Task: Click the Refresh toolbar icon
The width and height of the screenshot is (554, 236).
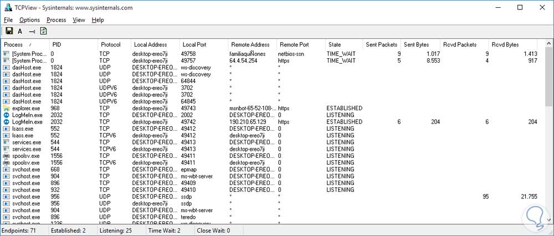Action: click(43, 32)
